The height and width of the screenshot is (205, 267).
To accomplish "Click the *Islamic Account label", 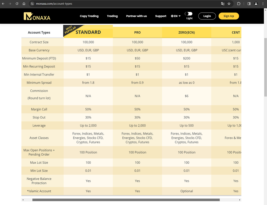I will coord(39,191).
